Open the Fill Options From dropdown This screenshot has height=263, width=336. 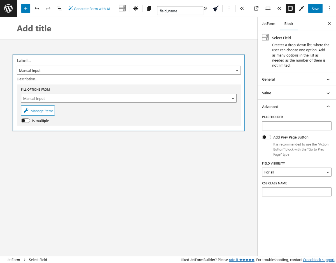pos(129,98)
